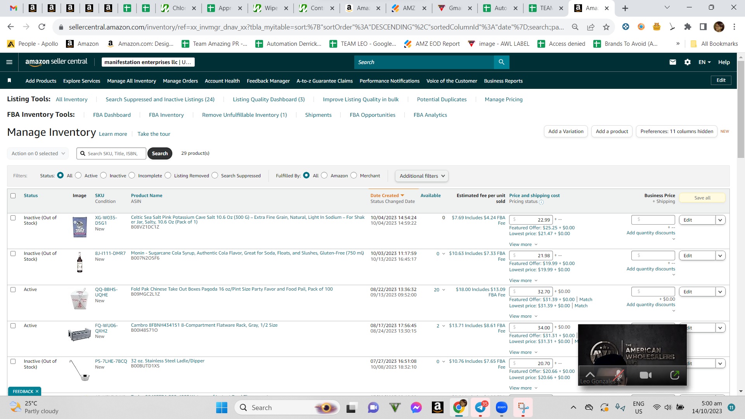Open SKU link QQ-BBHS-UQHE
The height and width of the screenshot is (419, 745).
tap(106, 292)
